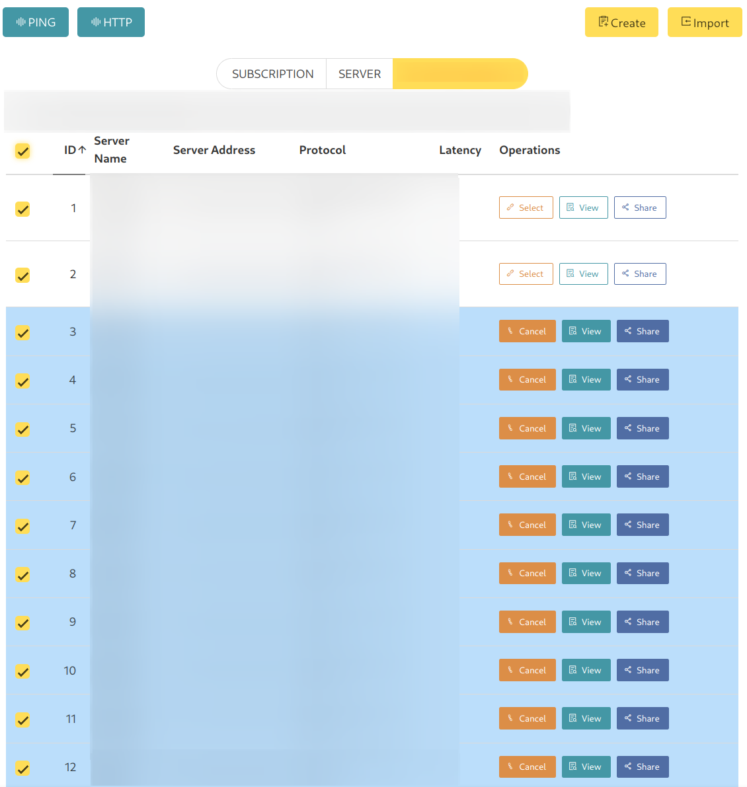
Task: Open the highlighted yellow tab
Action: pyautogui.click(x=460, y=74)
